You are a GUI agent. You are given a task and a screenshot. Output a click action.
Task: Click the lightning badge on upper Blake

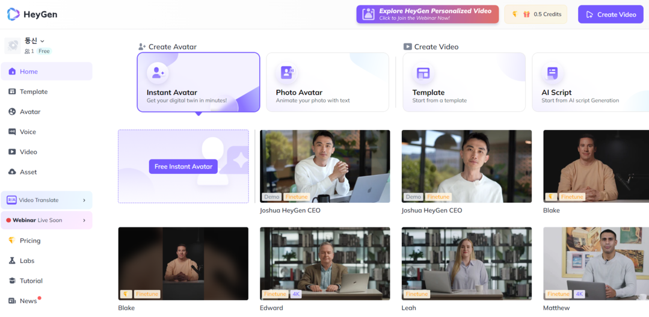551,197
